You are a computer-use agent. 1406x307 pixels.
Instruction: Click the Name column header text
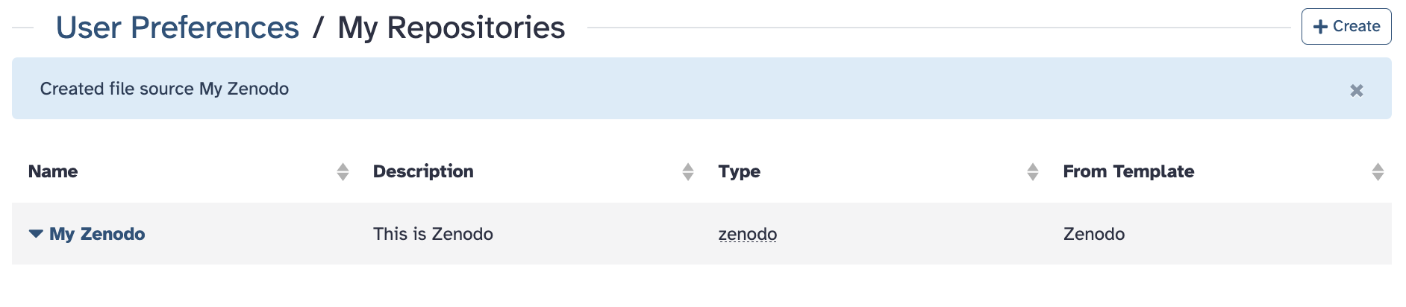[53, 171]
